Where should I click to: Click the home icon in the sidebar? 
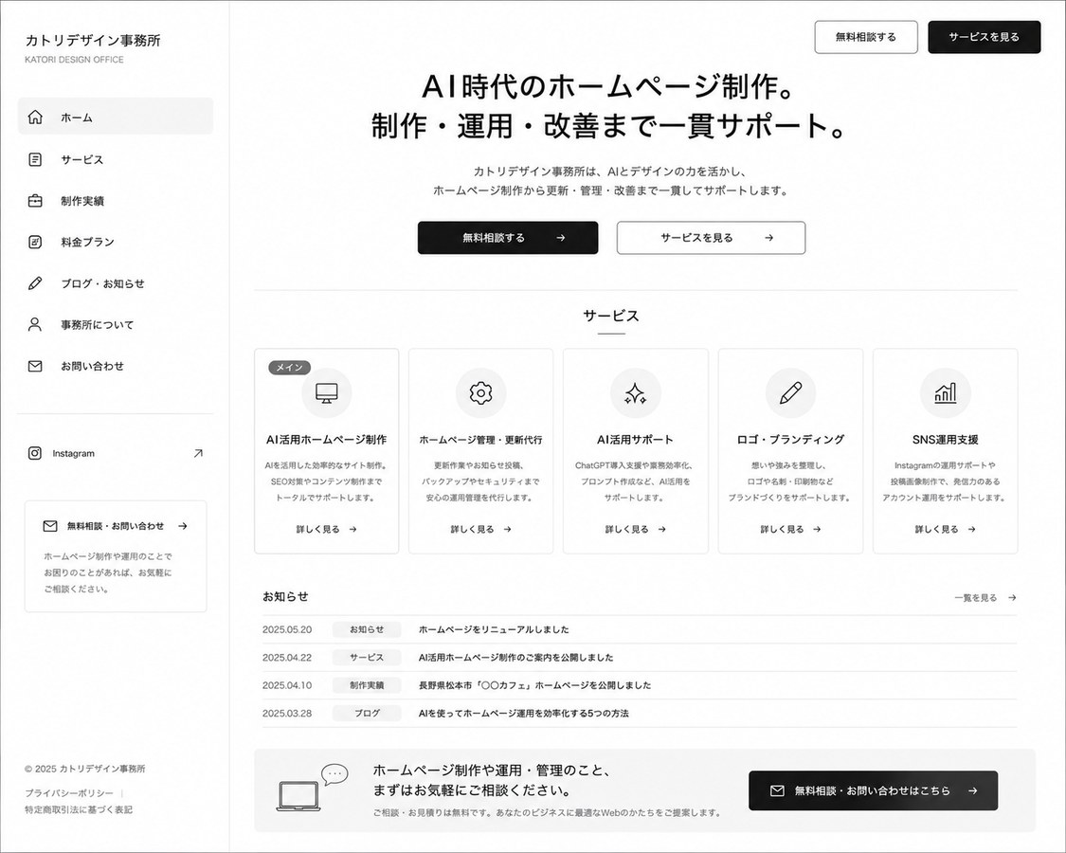pos(35,117)
